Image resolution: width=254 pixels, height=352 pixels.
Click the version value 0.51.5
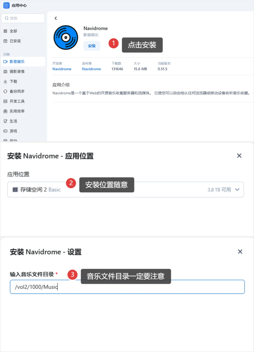tap(162, 69)
